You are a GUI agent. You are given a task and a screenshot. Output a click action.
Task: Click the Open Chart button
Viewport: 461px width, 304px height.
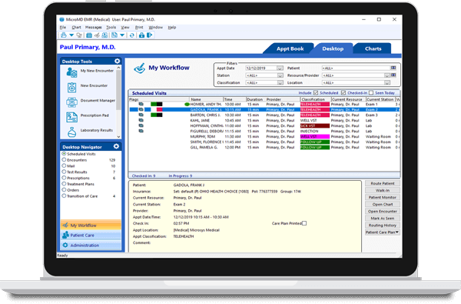point(382,205)
